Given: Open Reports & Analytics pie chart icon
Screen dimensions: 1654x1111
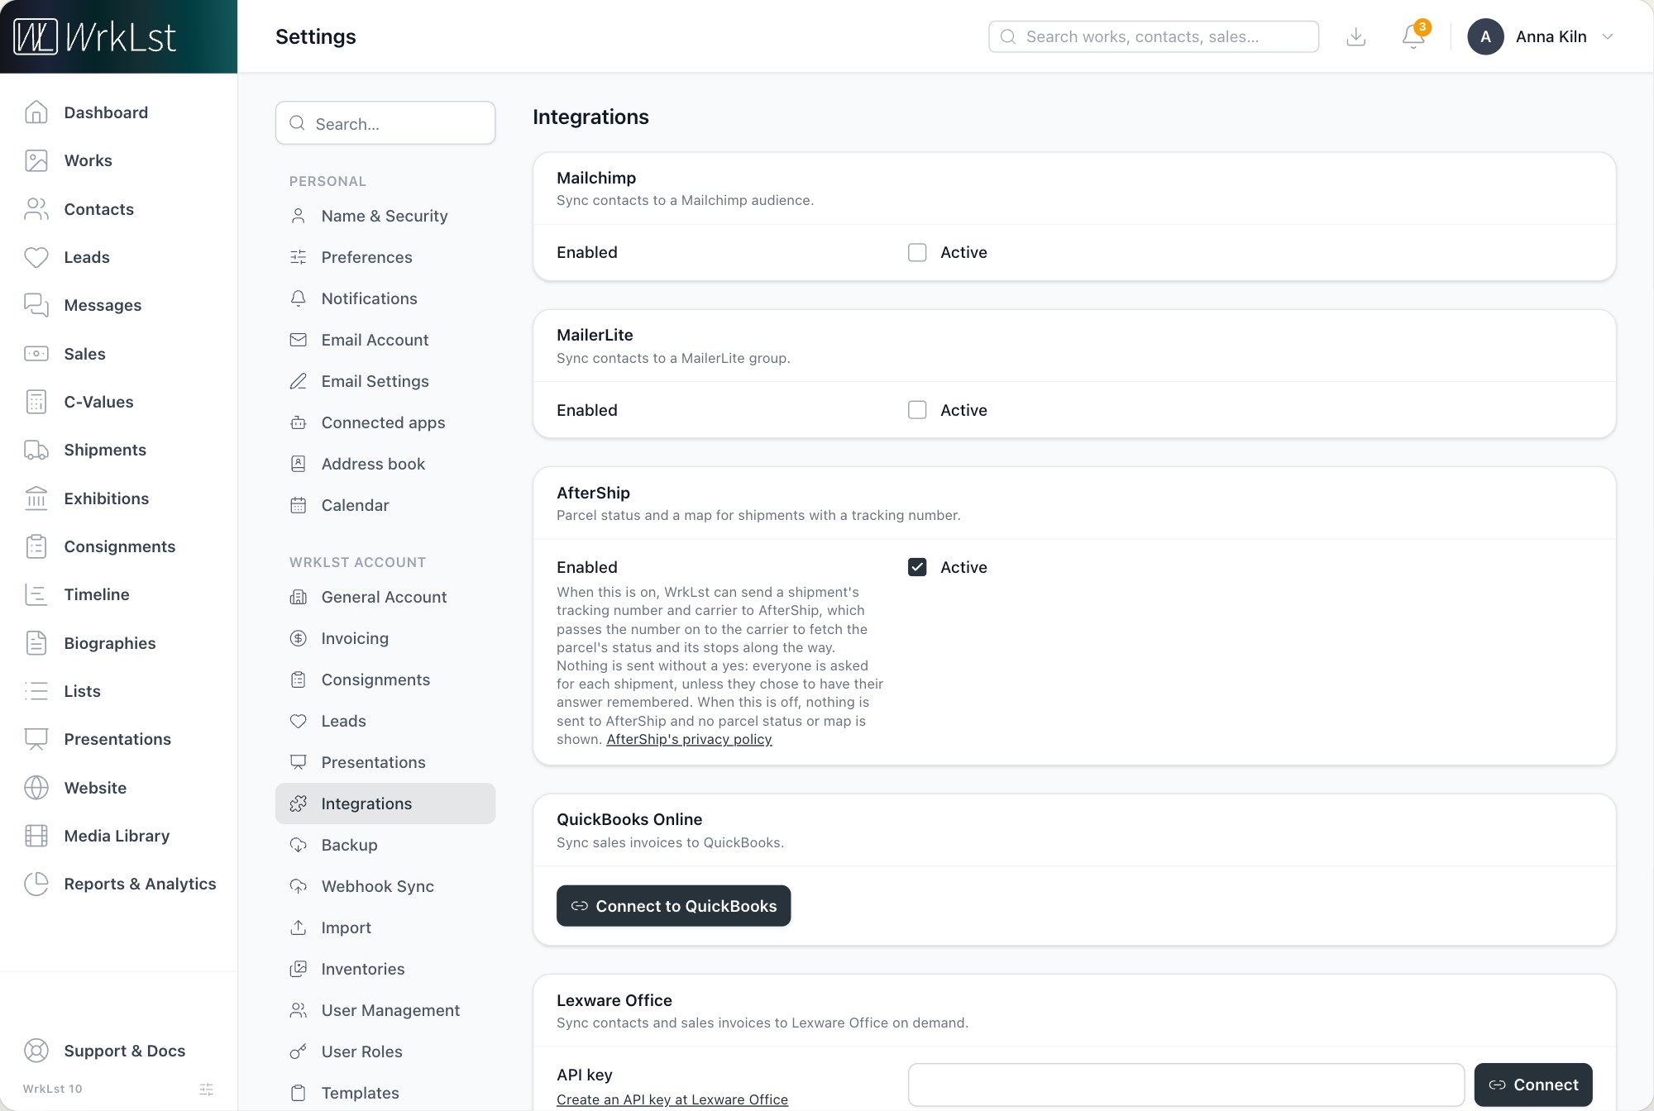Looking at the screenshot, I should pyautogui.click(x=36, y=884).
